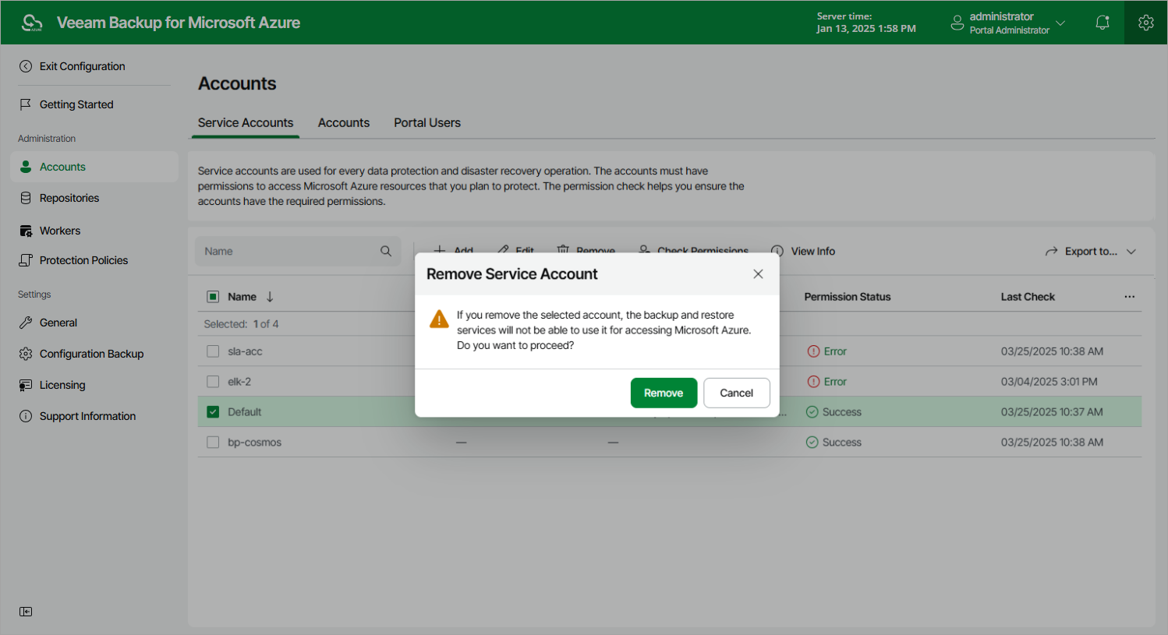Open the Export to dropdown

[1091, 251]
